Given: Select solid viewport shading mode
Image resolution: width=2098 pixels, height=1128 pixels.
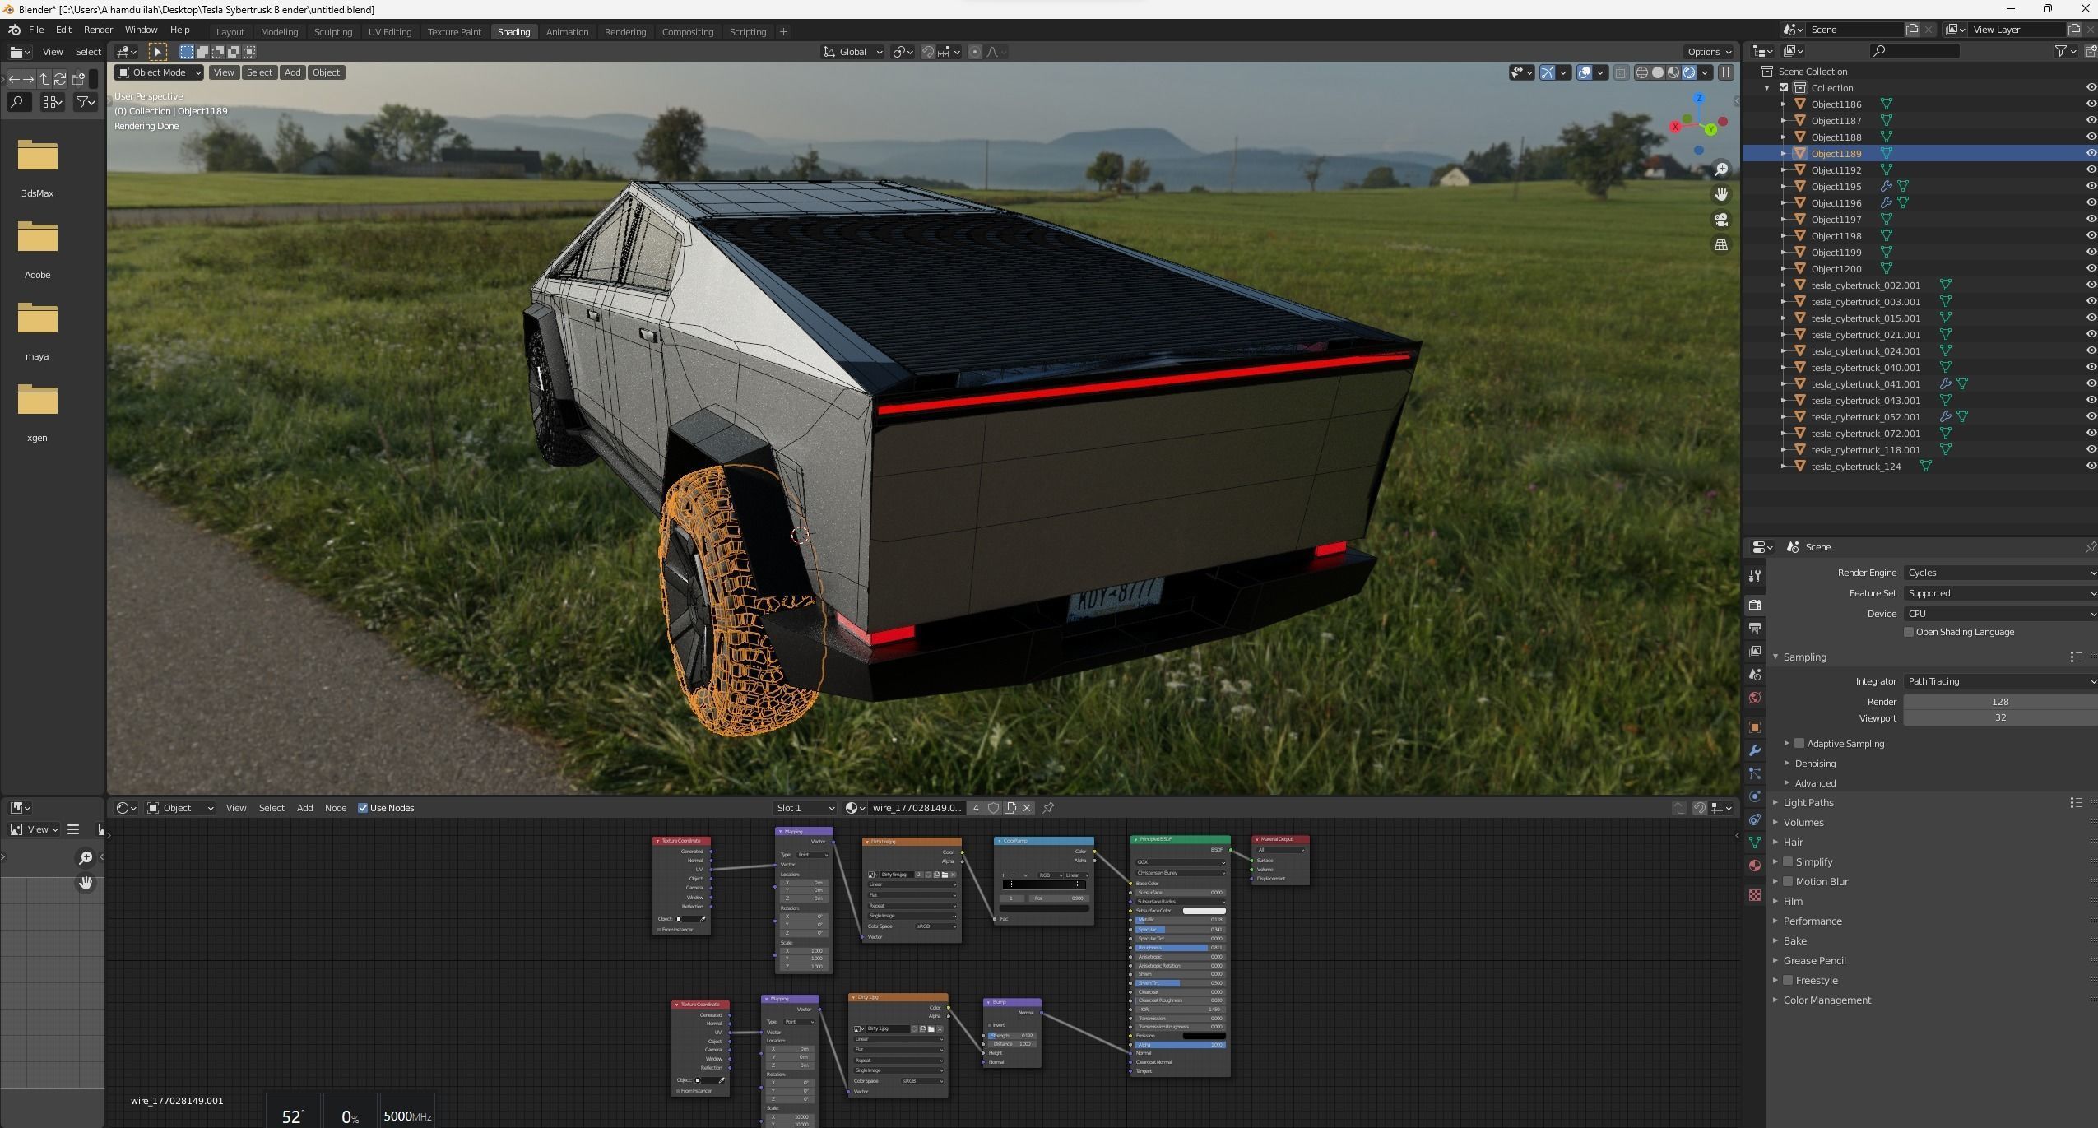Looking at the screenshot, I should click(1657, 72).
